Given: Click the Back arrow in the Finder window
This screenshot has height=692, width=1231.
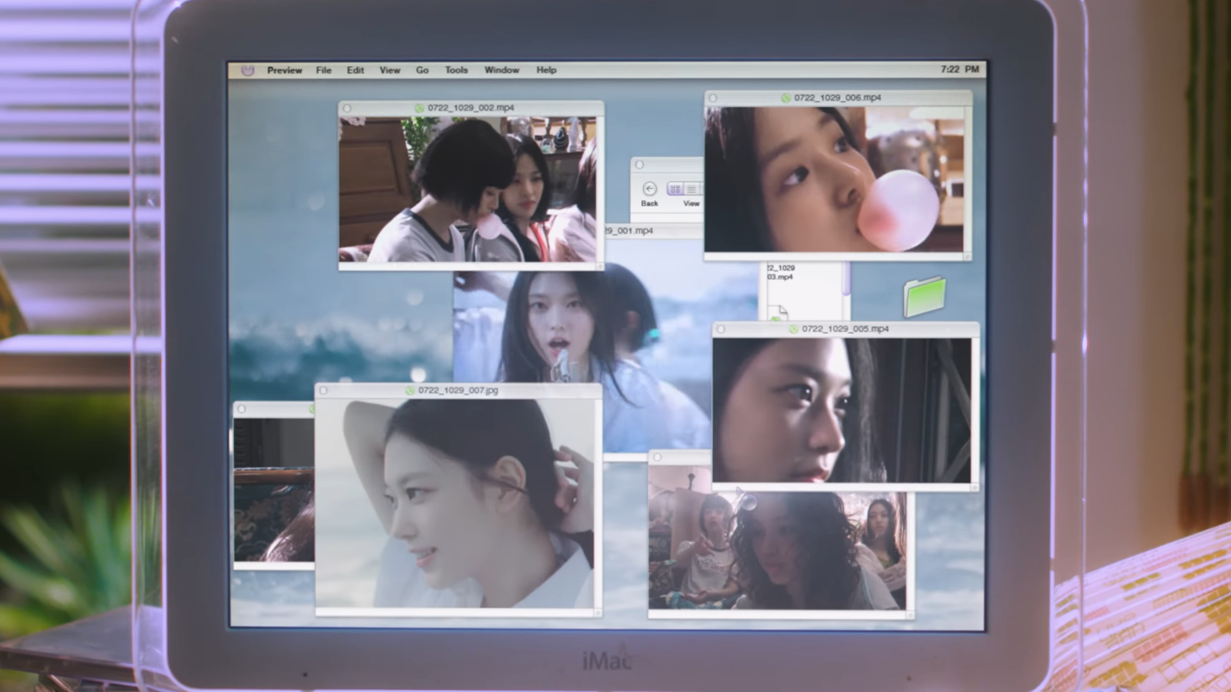Looking at the screenshot, I should [x=649, y=188].
